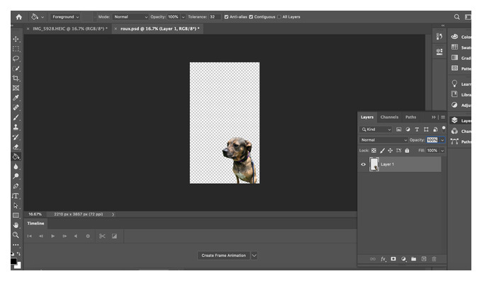The image size is (482, 281).
Task: Open the Foreground fill source dropdown
Action: coord(65,17)
